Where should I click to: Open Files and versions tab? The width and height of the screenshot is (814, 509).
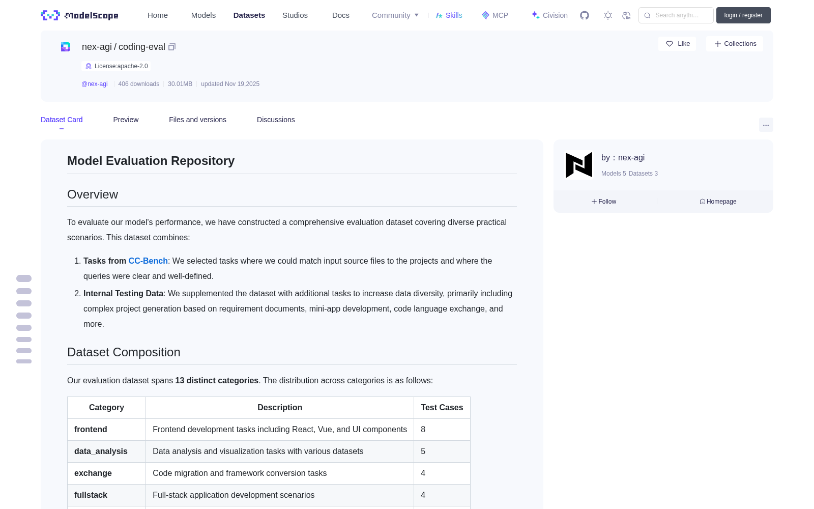[197, 120]
